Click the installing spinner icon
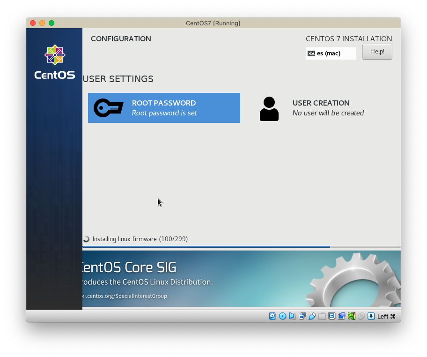The image size is (427, 357). click(86, 239)
